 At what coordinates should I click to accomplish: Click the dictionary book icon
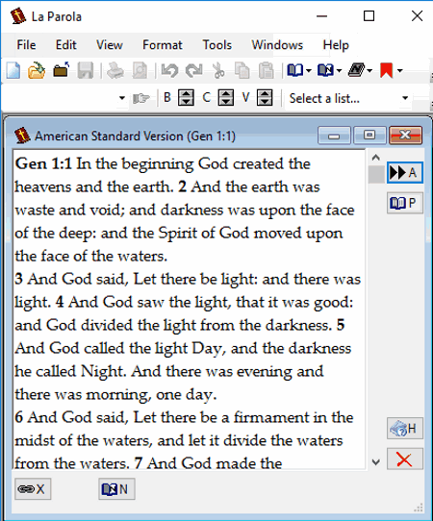tap(356, 70)
